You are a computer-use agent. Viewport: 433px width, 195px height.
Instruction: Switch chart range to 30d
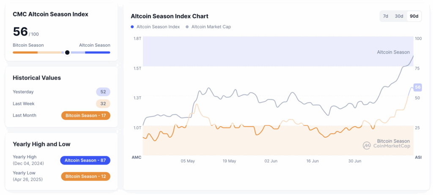coord(399,16)
